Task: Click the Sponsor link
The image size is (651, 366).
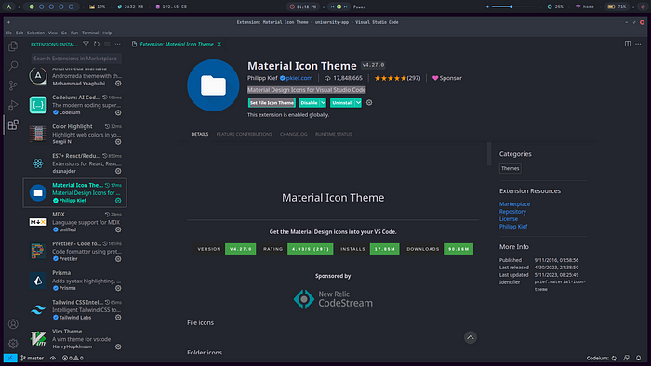Action: pos(447,78)
